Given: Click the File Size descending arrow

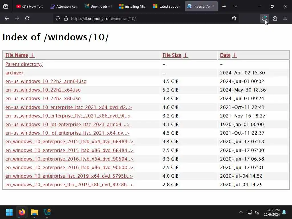Looking at the screenshot, I should pos(185,55).
